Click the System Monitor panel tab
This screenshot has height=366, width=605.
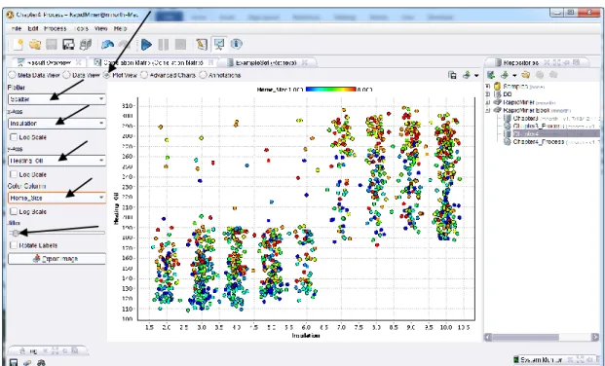click(x=540, y=360)
